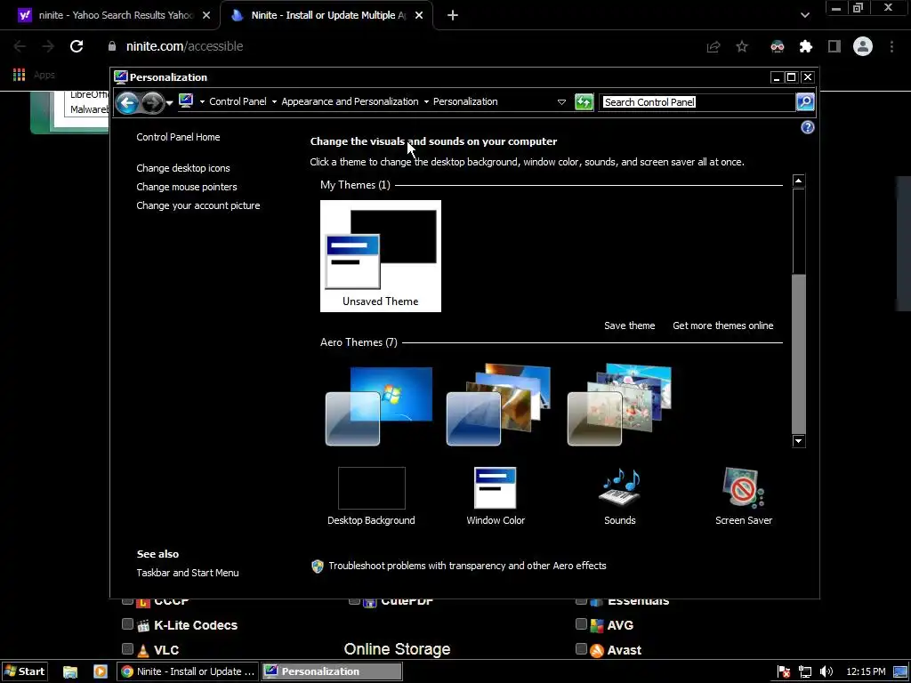Screen dimensions: 911x683
Task: Click the Control Panel forward arrow button
Action: tap(152, 103)
